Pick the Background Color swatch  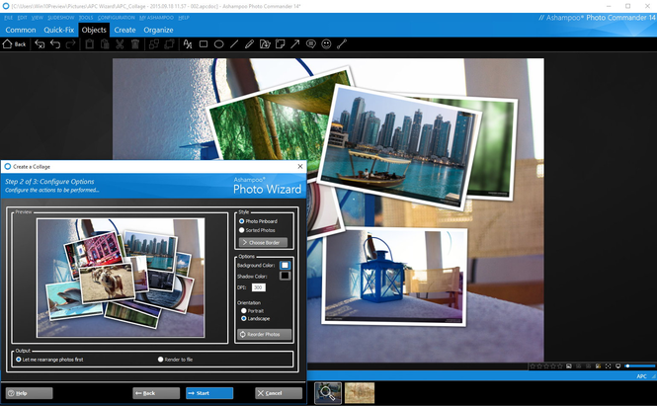click(x=285, y=265)
